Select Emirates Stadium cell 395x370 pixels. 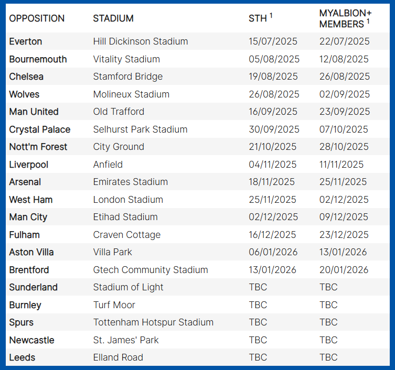(x=131, y=182)
